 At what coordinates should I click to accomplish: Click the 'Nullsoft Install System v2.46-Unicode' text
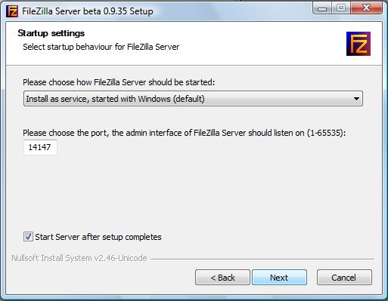tap(79, 258)
